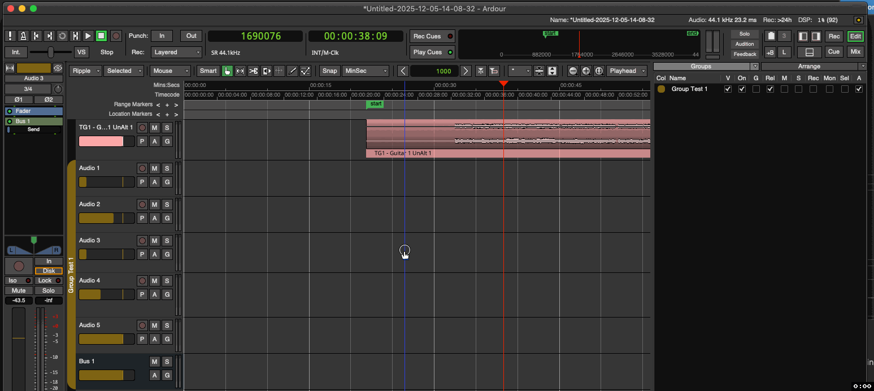Switch to the Cue window tab

click(x=834, y=52)
